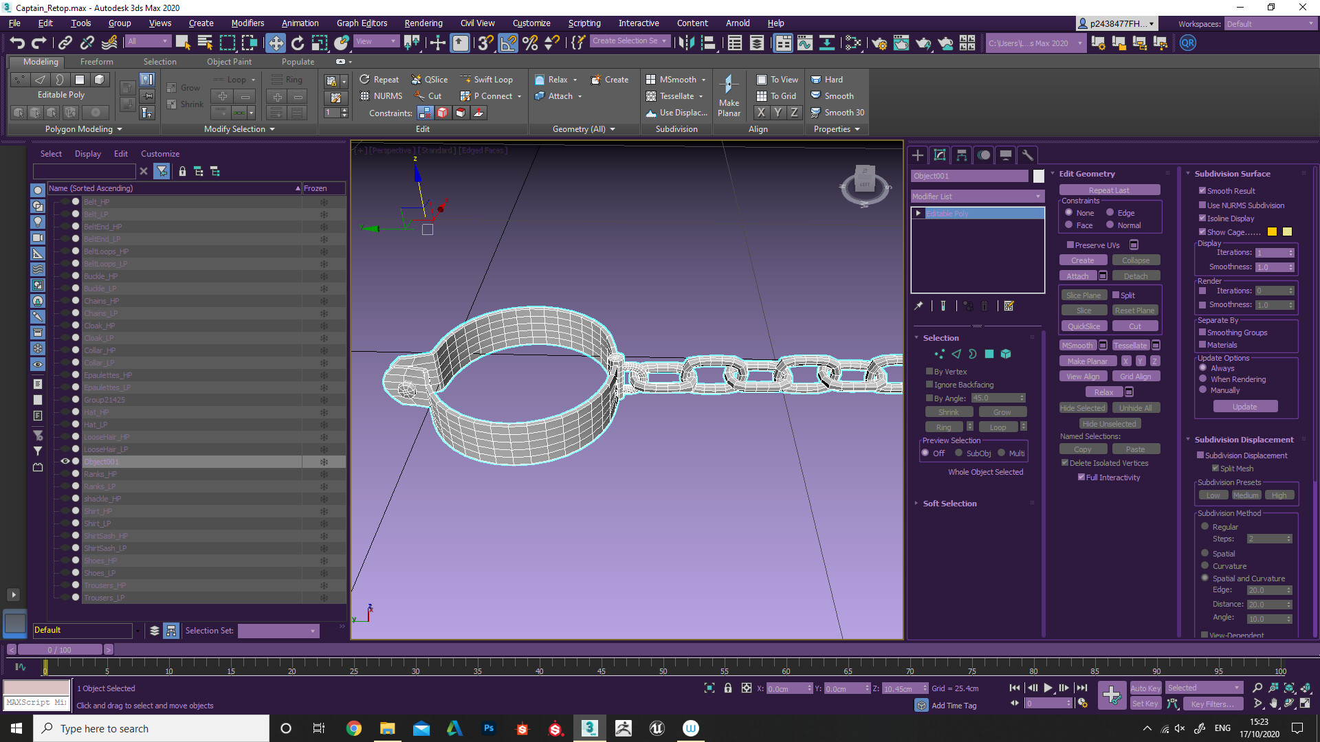Click the object color swatch beside Object001
The image size is (1320, 742).
pos(1038,176)
